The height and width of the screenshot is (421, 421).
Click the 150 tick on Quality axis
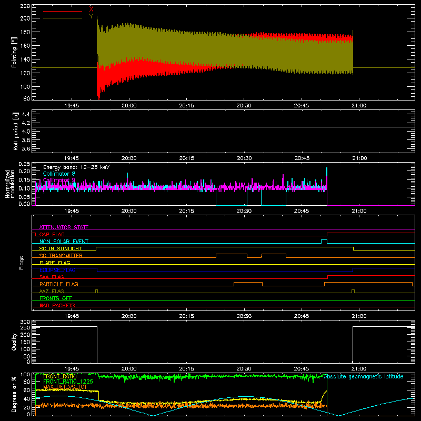(x=25, y=342)
